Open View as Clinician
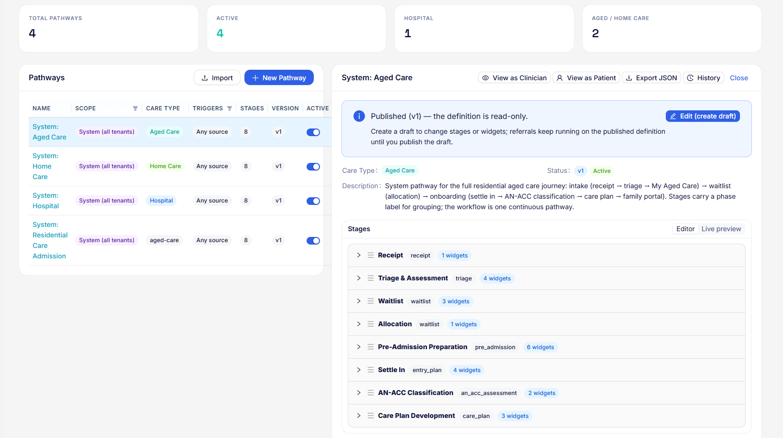783x438 pixels. point(514,78)
